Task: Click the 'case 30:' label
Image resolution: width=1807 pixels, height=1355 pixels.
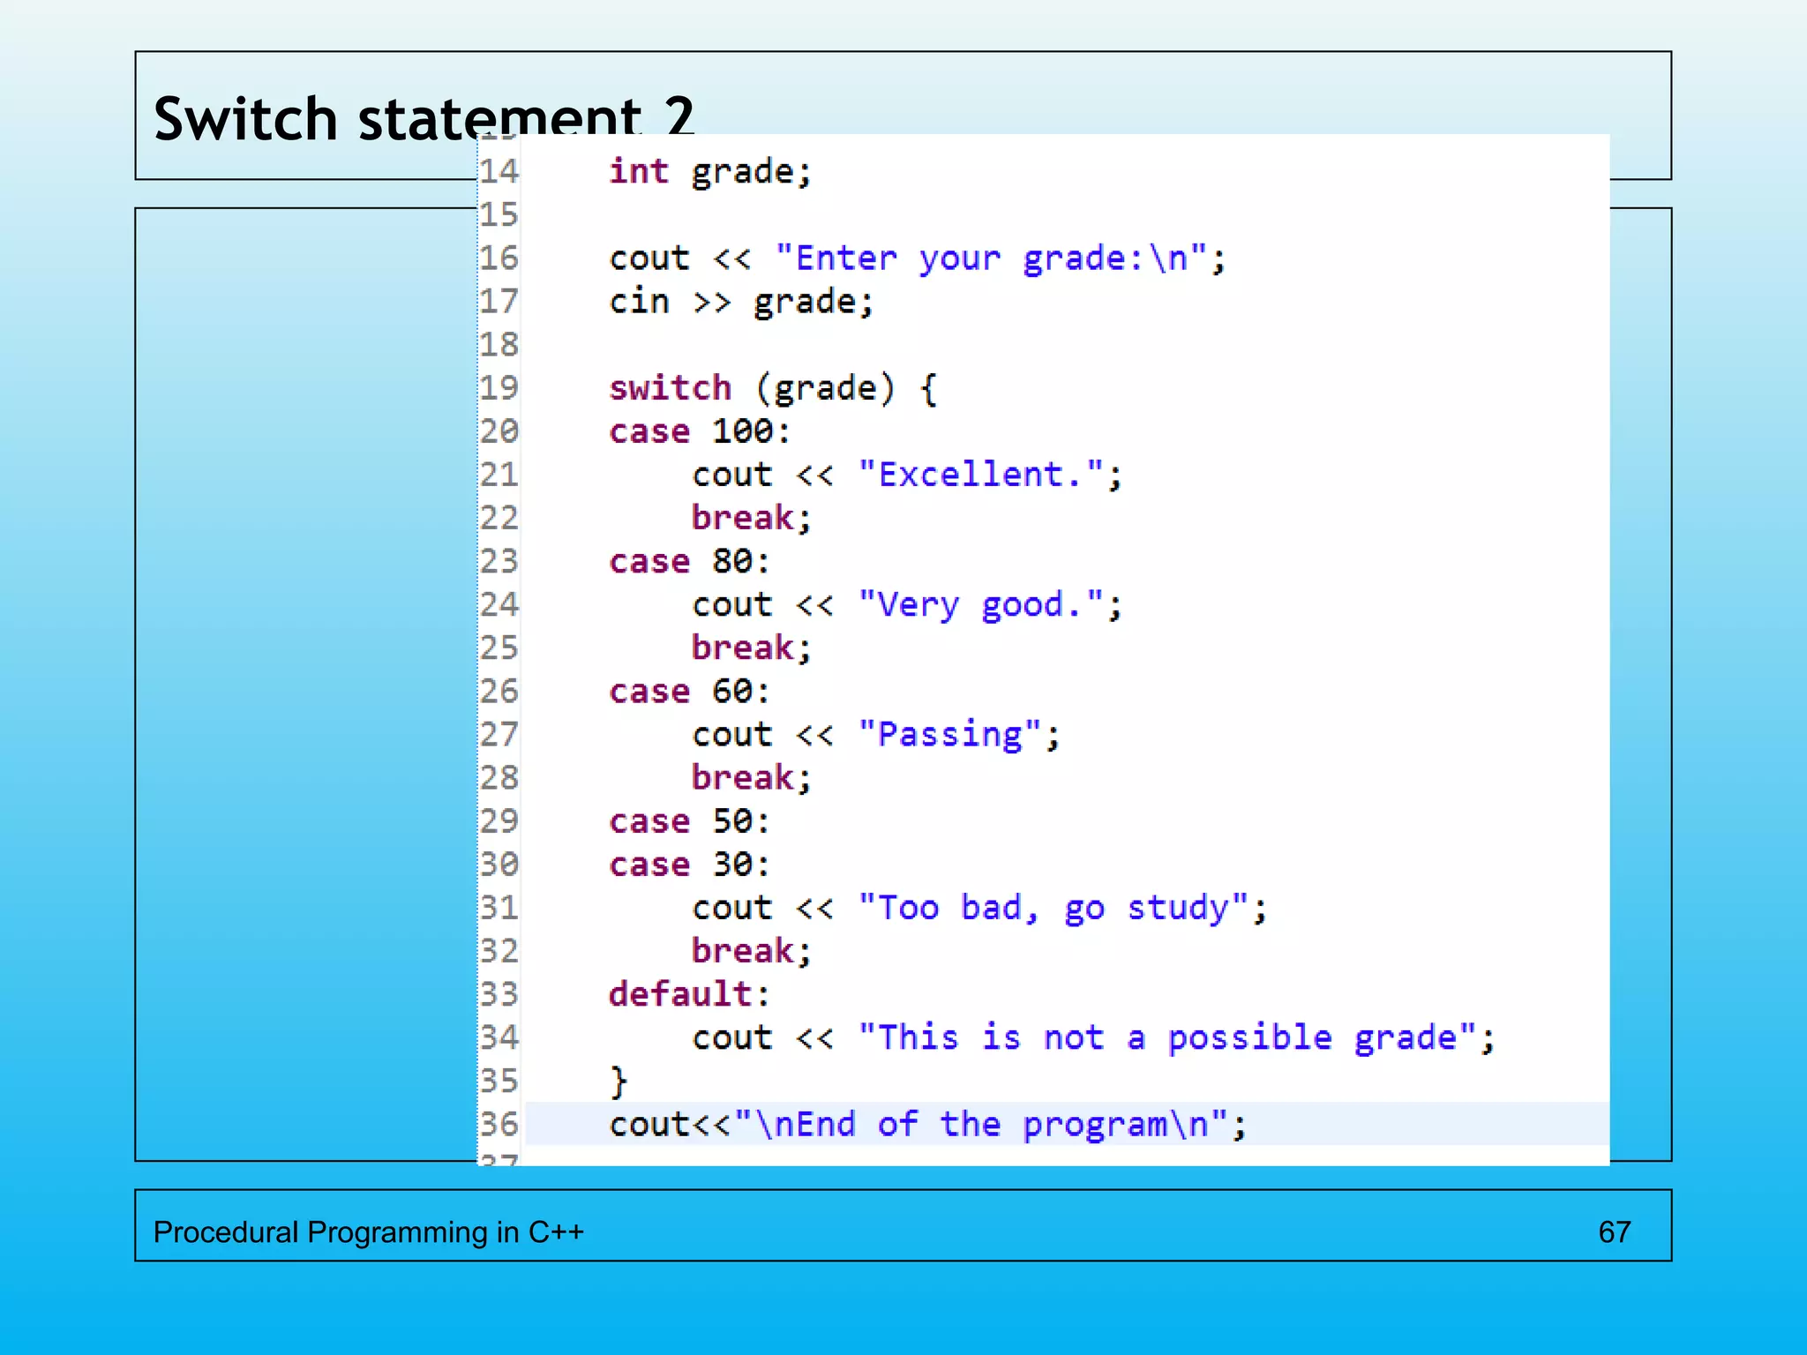Action: (x=690, y=865)
